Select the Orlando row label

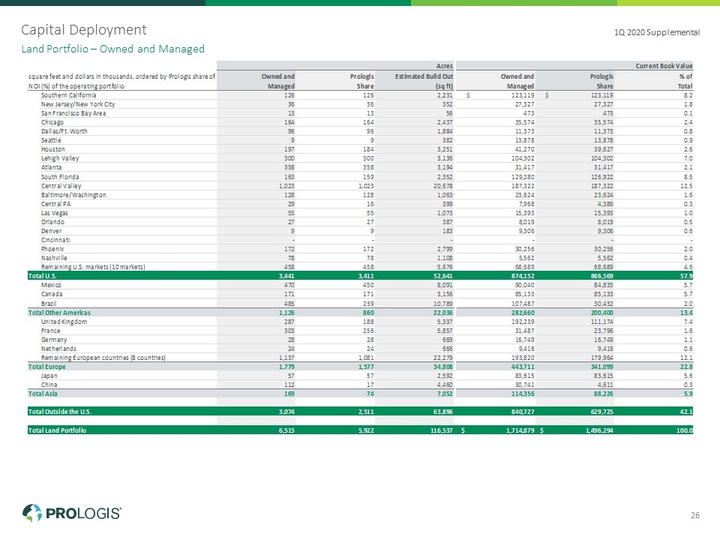pyautogui.click(x=52, y=222)
